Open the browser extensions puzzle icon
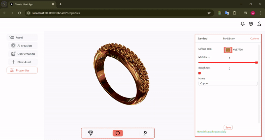The width and height of the screenshot is (265, 140). click(235, 13)
